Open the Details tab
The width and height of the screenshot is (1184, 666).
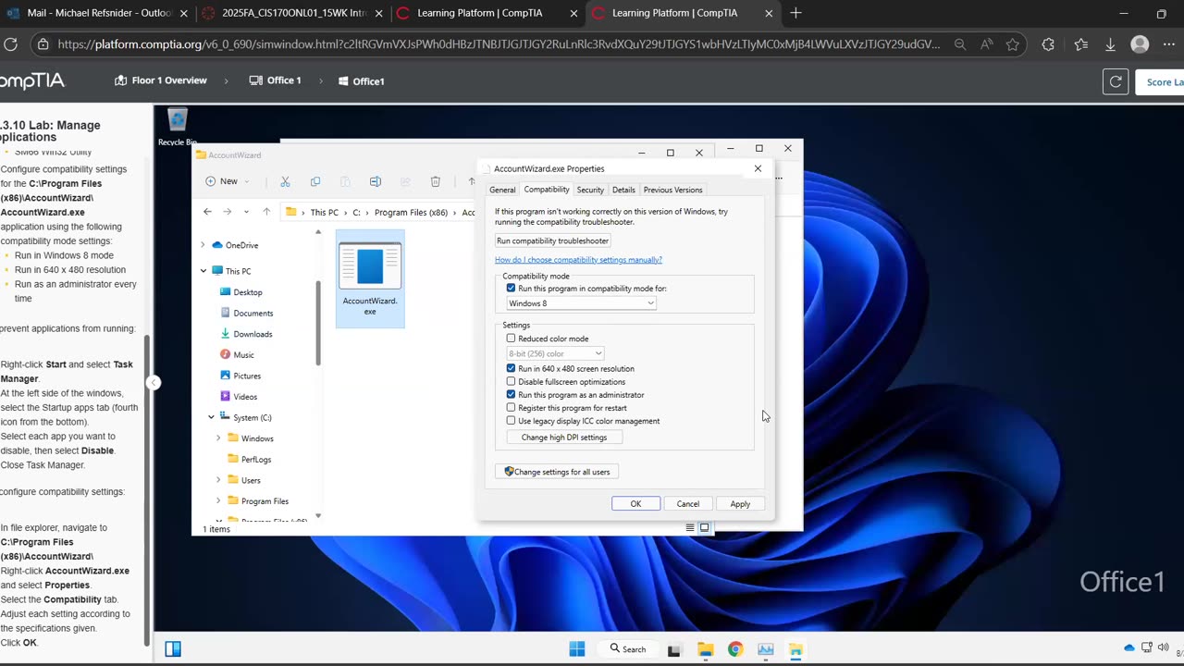[x=623, y=190]
